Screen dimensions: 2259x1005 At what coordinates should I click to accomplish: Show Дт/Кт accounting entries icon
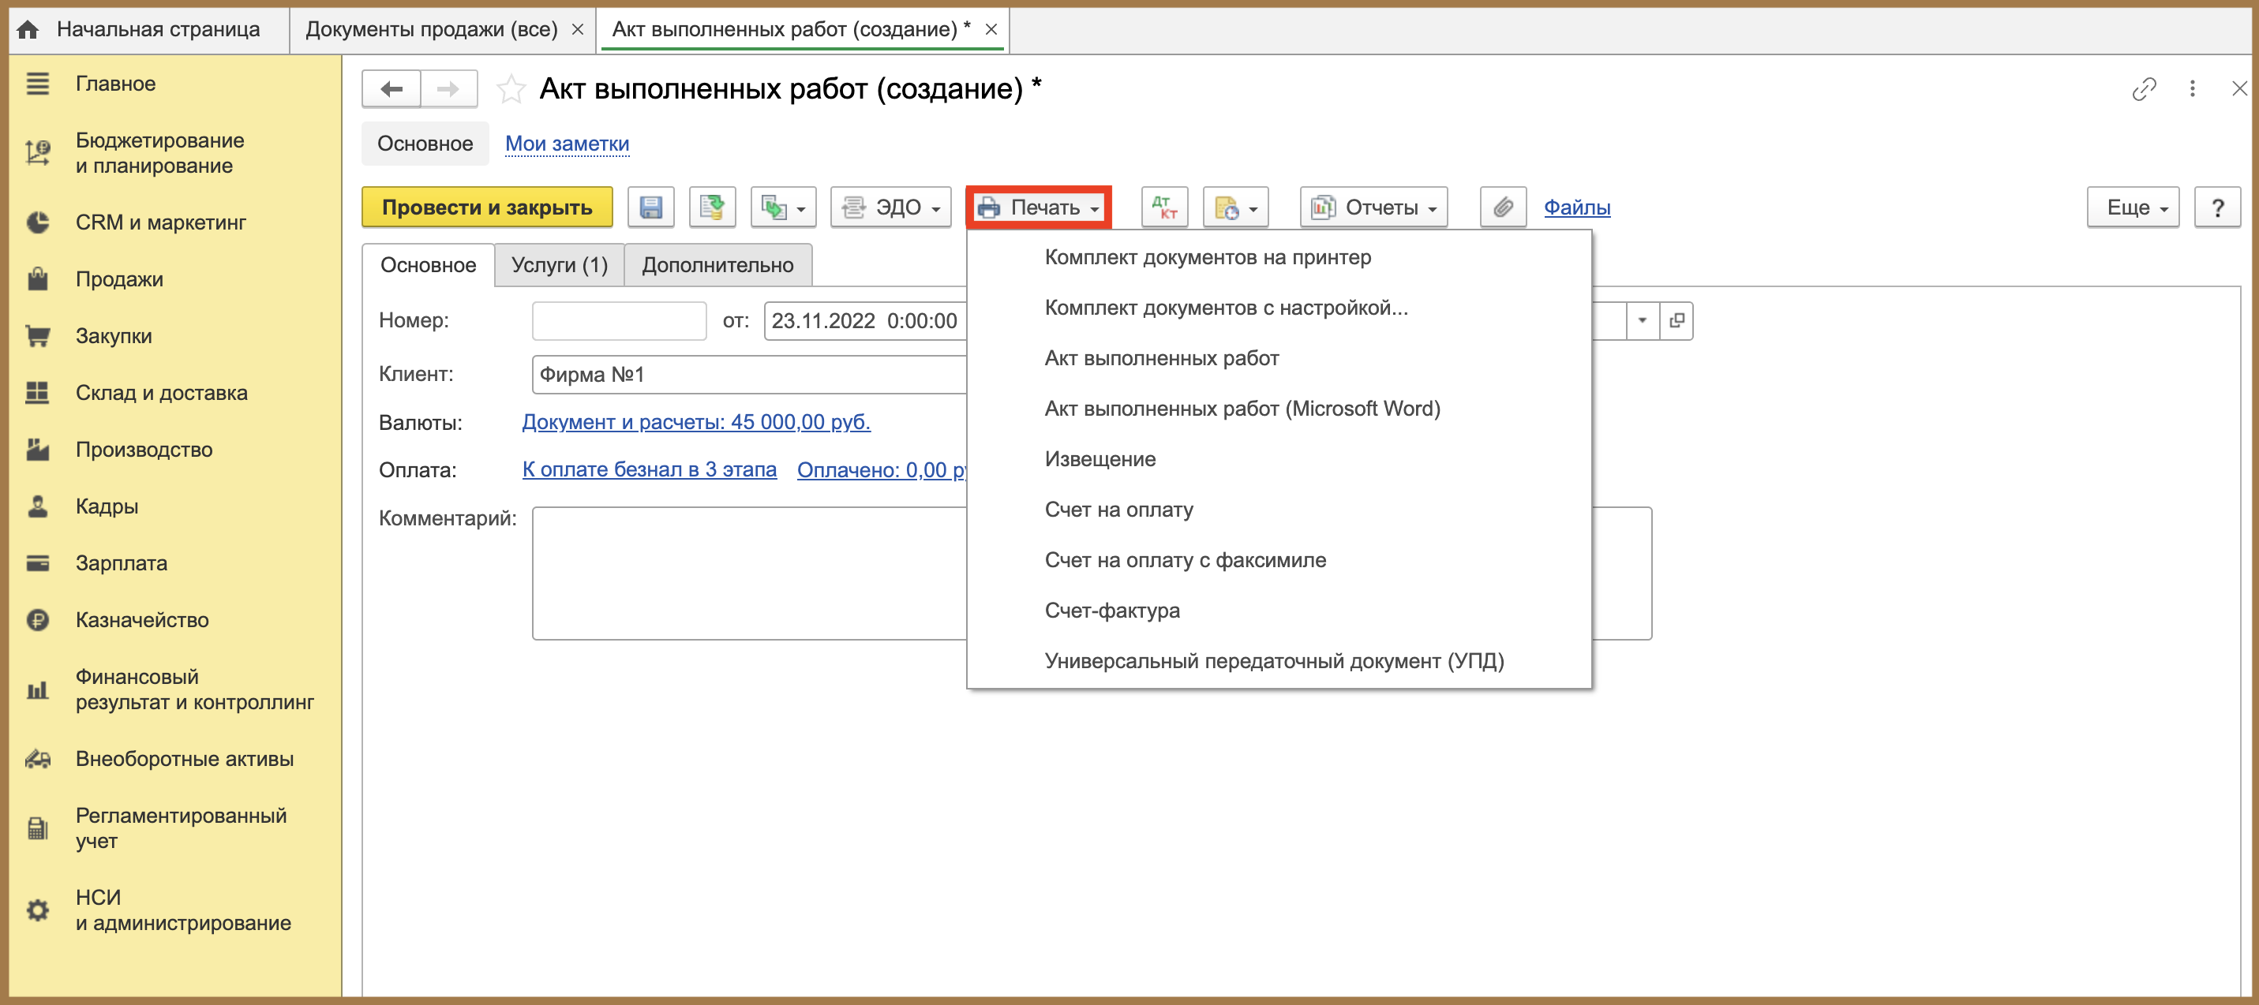coord(1164,207)
